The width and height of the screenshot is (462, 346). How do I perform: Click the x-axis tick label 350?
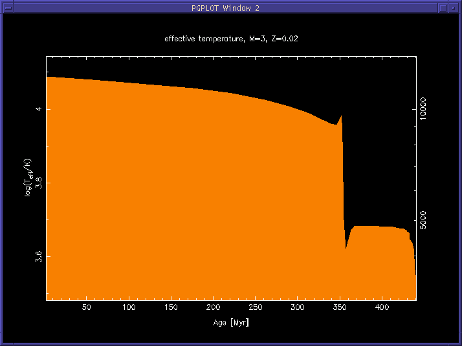coord(340,307)
